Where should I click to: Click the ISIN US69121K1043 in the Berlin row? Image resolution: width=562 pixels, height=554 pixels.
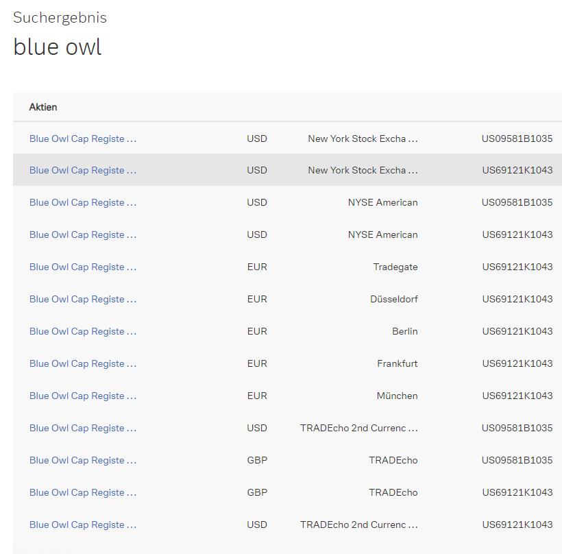(517, 331)
